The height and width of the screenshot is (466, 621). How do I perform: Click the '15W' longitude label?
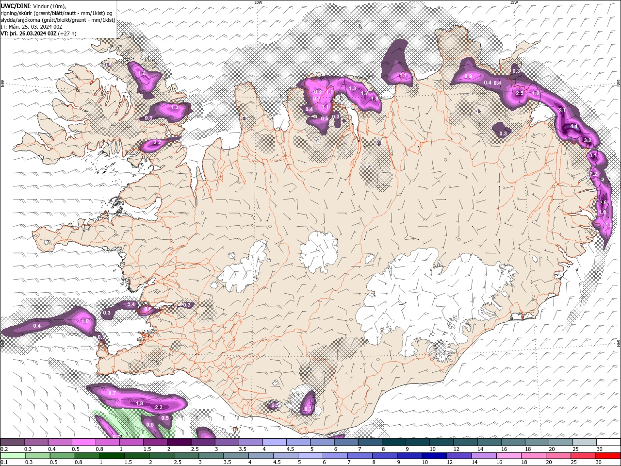coord(514,2)
